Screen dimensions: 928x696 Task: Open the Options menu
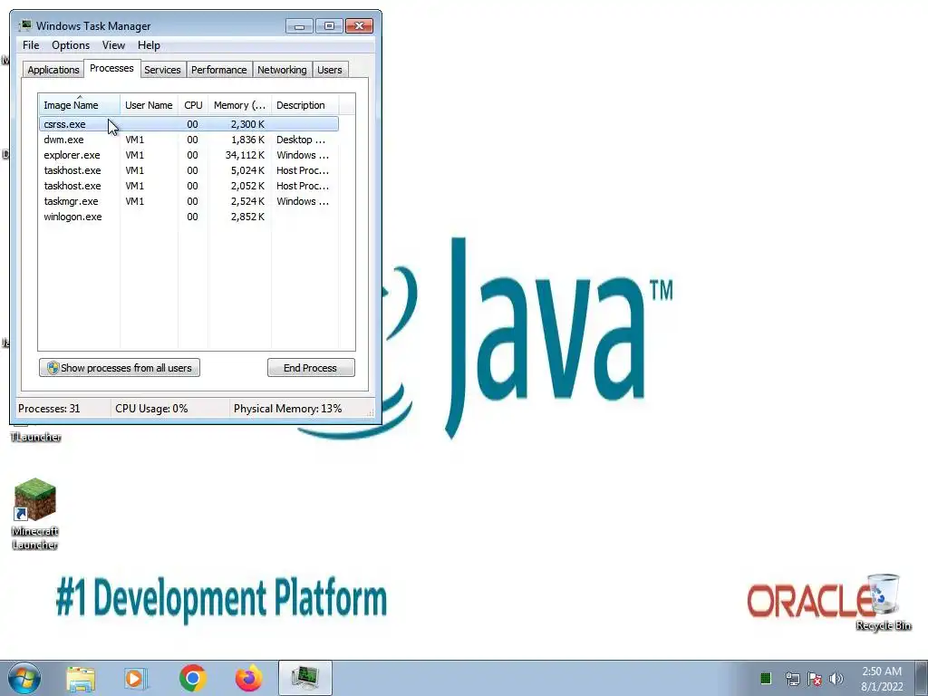pyautogui.click(x=71, y=45)
